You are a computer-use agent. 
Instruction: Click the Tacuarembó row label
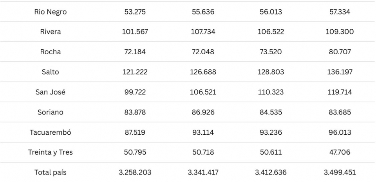(51, 132)
